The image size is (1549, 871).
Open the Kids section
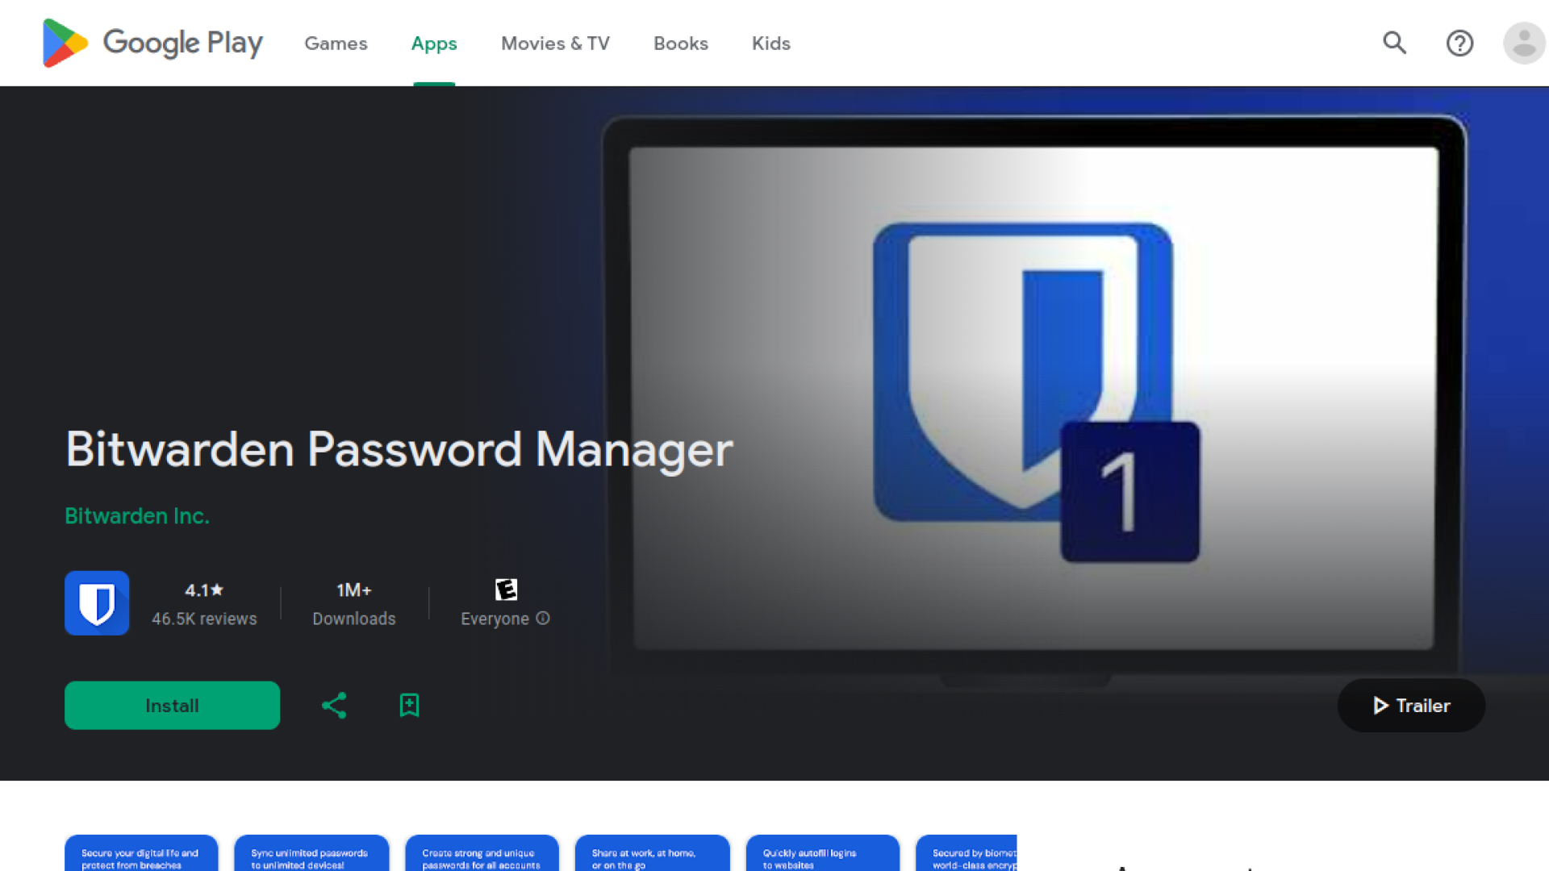click(770, 44)
